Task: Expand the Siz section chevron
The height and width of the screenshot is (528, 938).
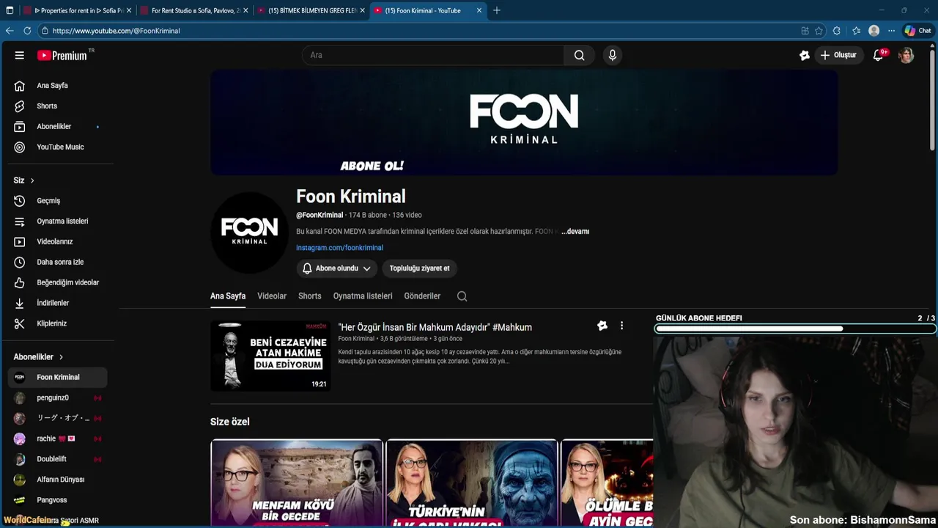Action: point(32,180)
